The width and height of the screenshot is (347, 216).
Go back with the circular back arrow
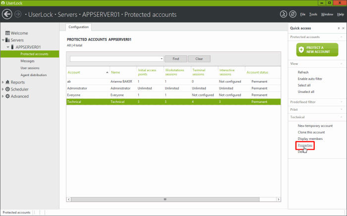click(7, 14)
